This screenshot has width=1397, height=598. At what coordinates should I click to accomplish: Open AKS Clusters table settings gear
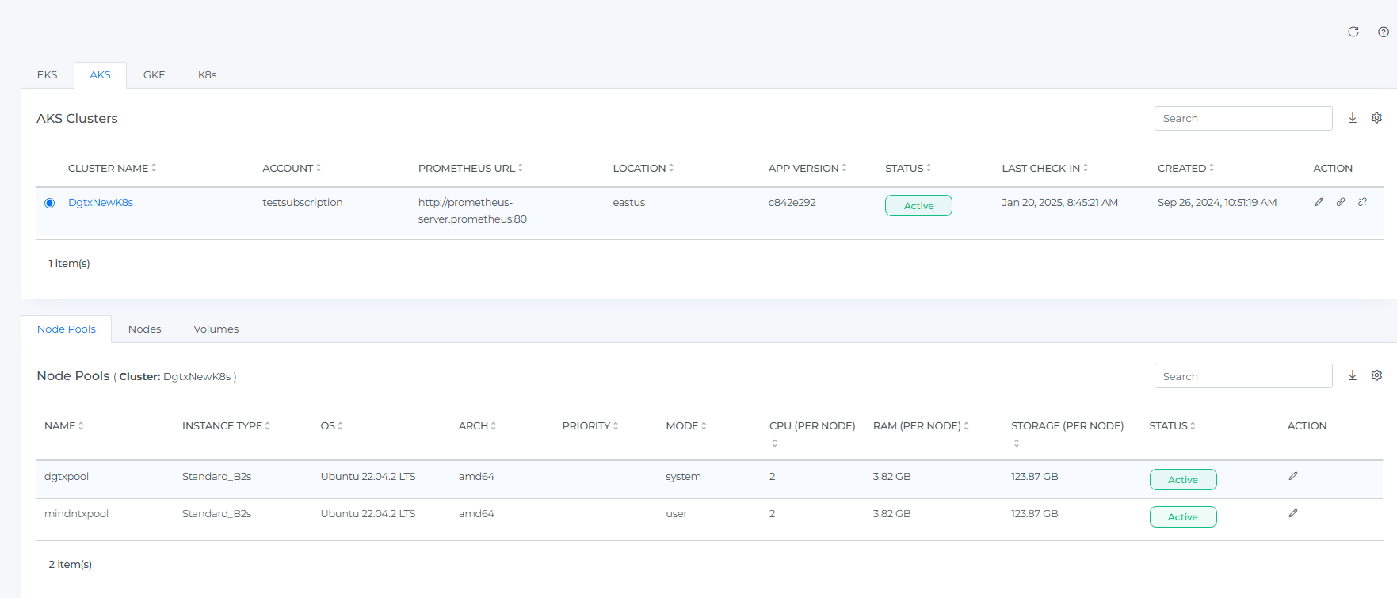[x=1376, y=118]
